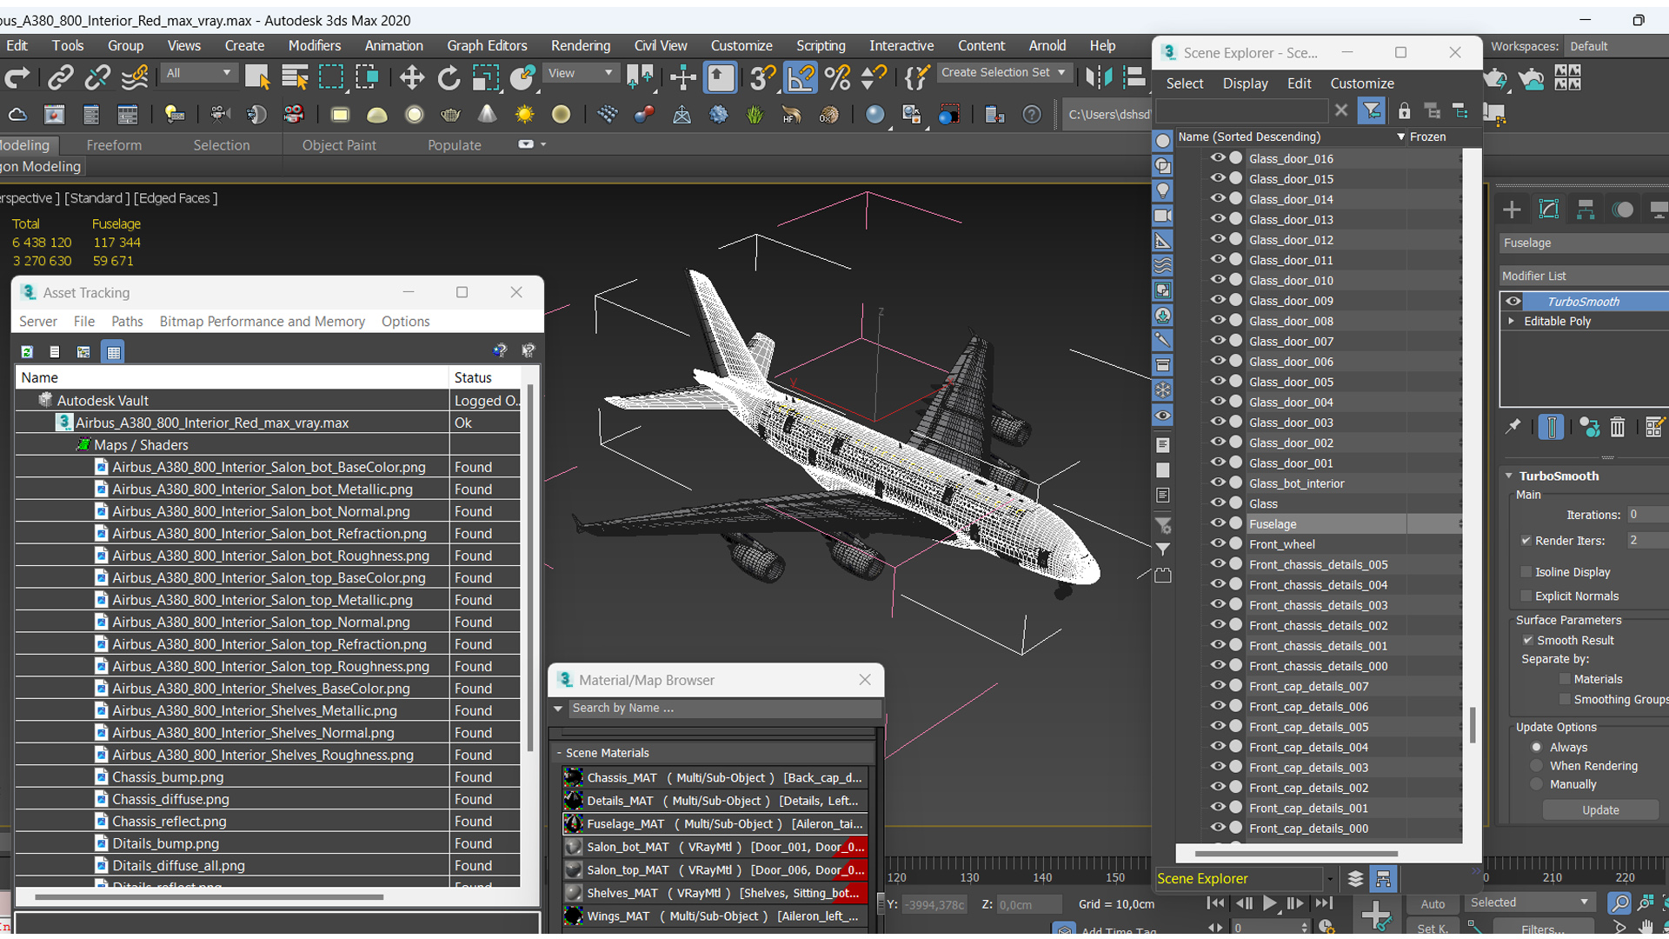
Task: Go to the end frame button
Action: pos(1324,903)
